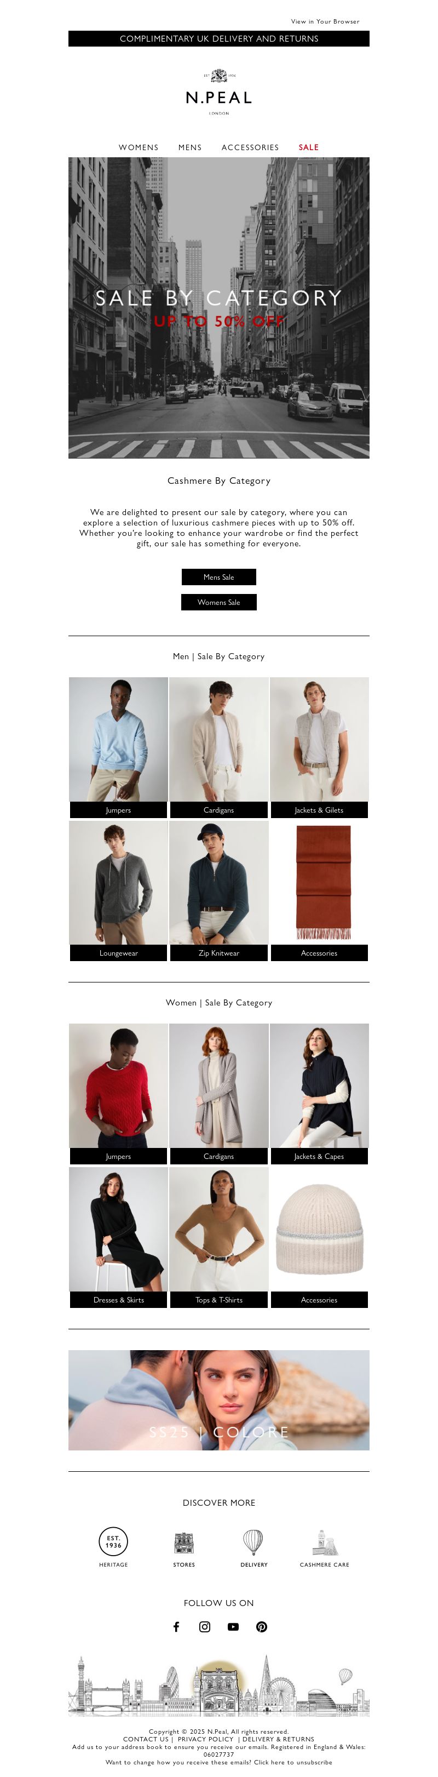Open the red Sale menu item
Screen dimensions: 438x1777
[308, 147]
